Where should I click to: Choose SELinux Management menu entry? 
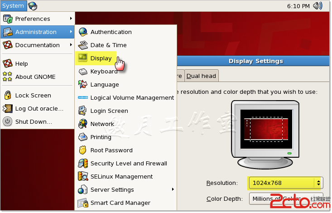coord(126,177)
